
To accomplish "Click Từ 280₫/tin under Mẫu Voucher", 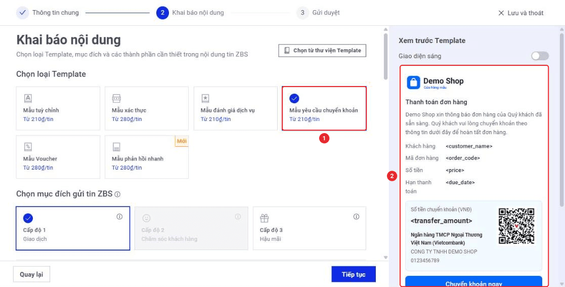I will [38, 168].
